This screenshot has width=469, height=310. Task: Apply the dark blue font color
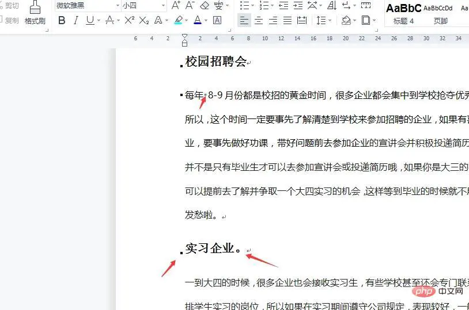(198, 20)
